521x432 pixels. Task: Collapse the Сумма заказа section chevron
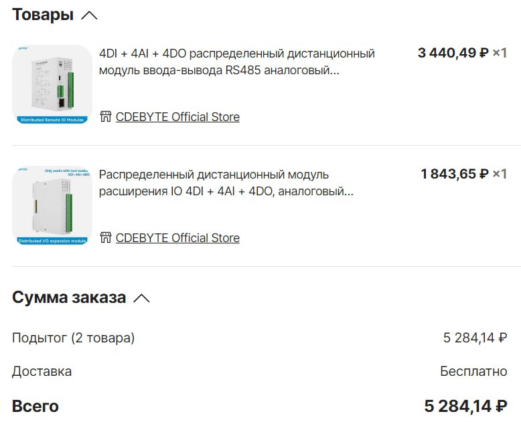[141, 298]
